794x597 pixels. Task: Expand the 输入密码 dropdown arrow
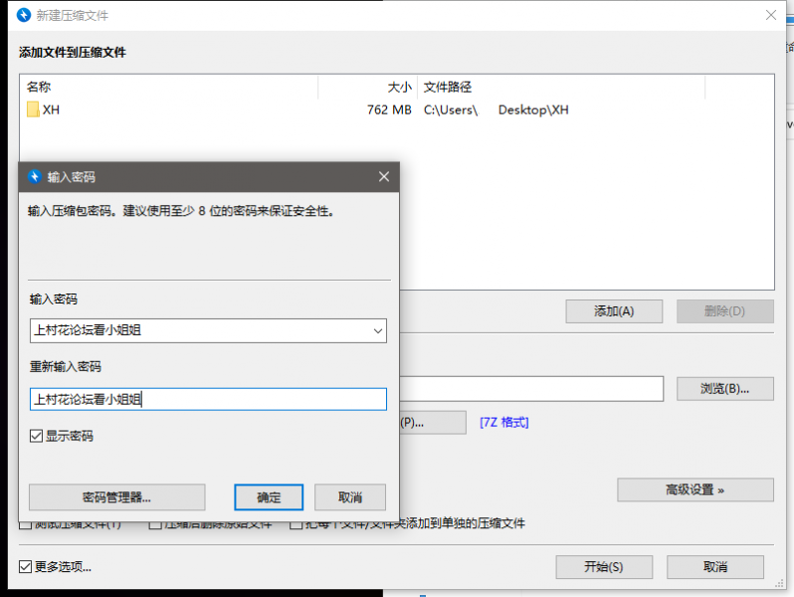tap(376, 330)
